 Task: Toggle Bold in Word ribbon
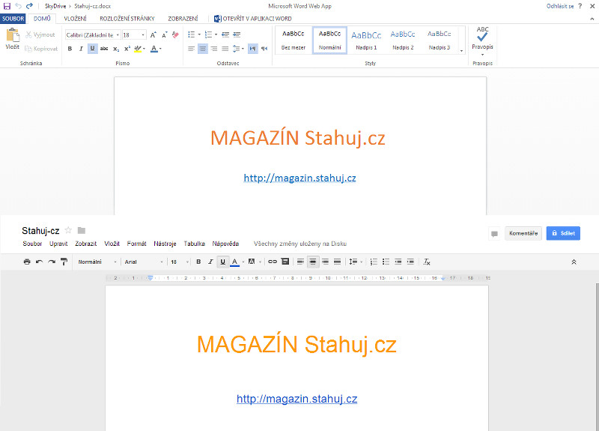[70, 49]
